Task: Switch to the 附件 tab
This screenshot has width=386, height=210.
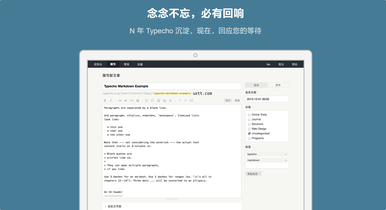Action: 278,85
